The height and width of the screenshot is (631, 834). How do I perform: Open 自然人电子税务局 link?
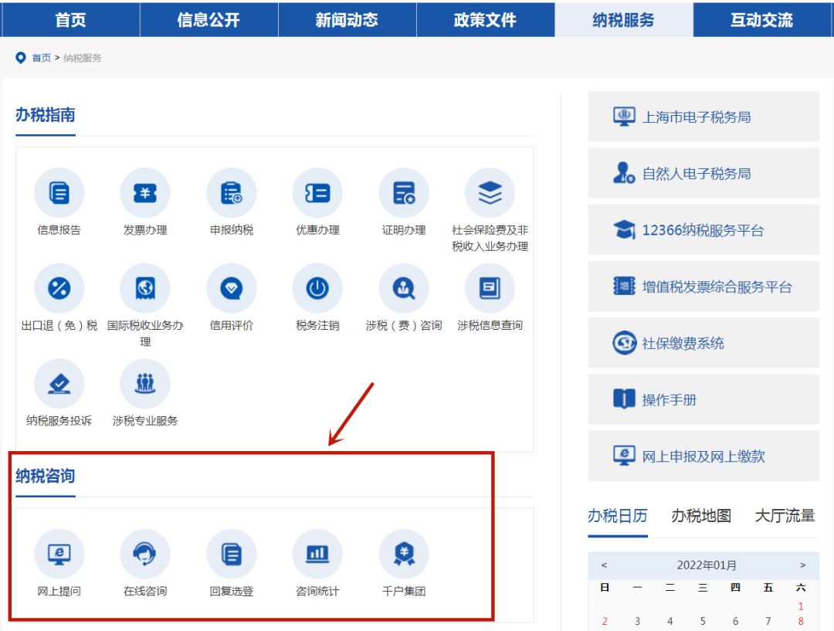click(x=703, y=173)
